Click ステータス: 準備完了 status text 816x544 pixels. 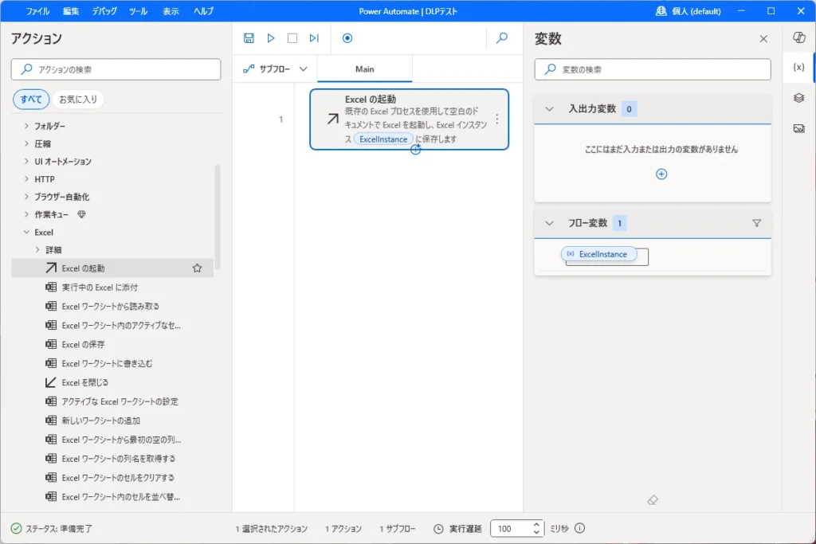59,528
